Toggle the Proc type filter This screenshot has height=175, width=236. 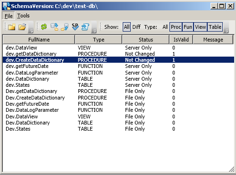(x=176, y=27)
